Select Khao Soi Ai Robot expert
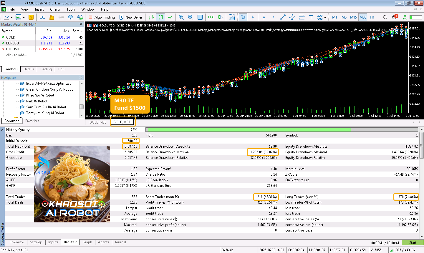This screenshot has height=253, width=424. pyautogui.click(x=40, y=95)
